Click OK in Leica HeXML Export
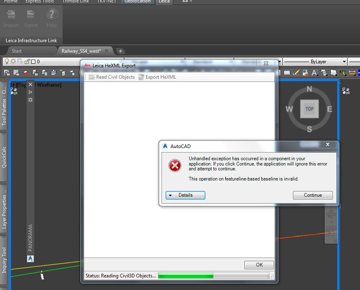 point(259,265)
